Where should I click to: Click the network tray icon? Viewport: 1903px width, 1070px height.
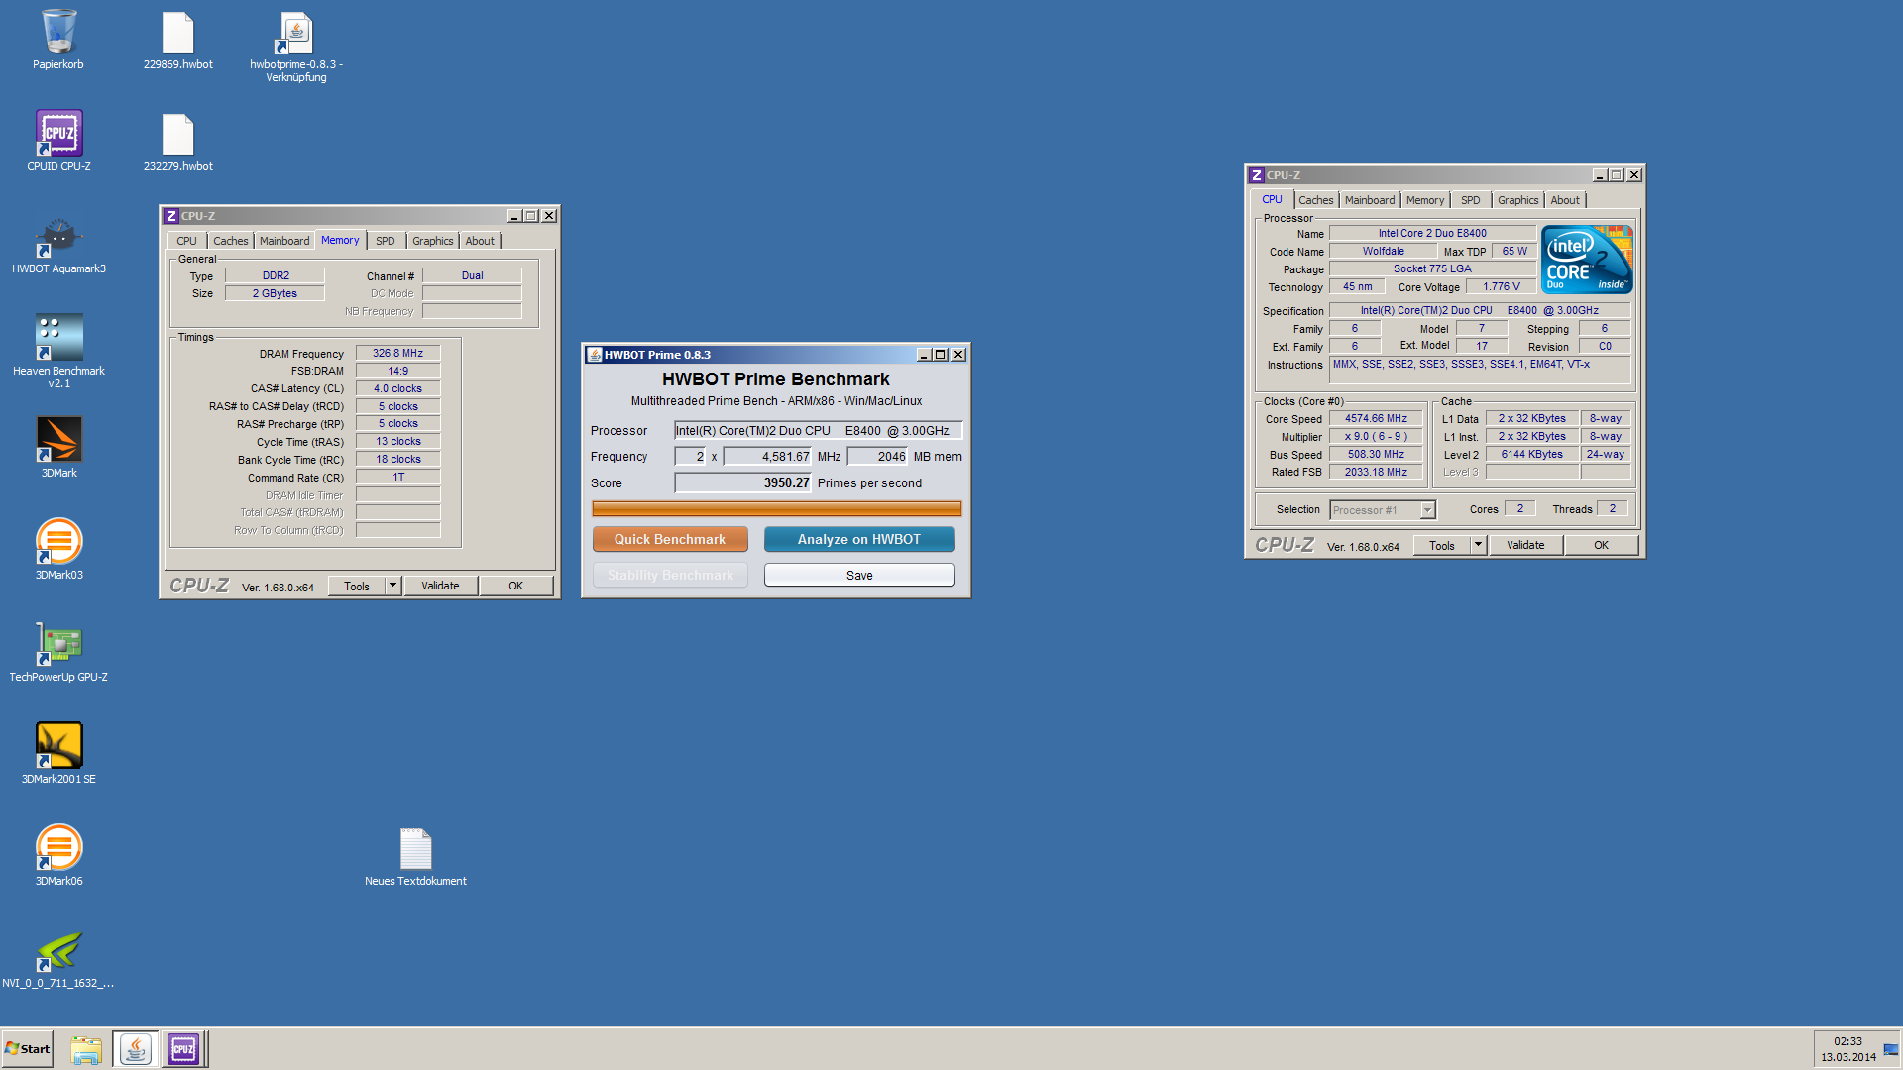(x=1890, y=1050)
